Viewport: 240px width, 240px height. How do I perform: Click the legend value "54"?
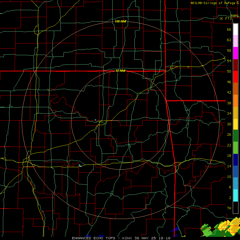click(229, 61)
